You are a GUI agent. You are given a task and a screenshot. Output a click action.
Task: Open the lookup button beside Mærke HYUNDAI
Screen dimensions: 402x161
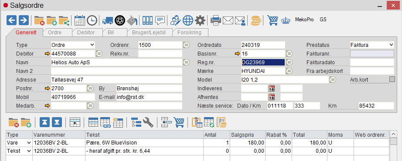pyautogui.click(x=289, y=71)
